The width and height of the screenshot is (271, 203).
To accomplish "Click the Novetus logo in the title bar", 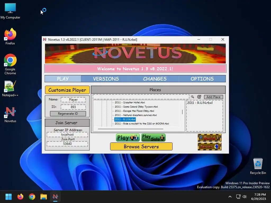I will [45, 39].
